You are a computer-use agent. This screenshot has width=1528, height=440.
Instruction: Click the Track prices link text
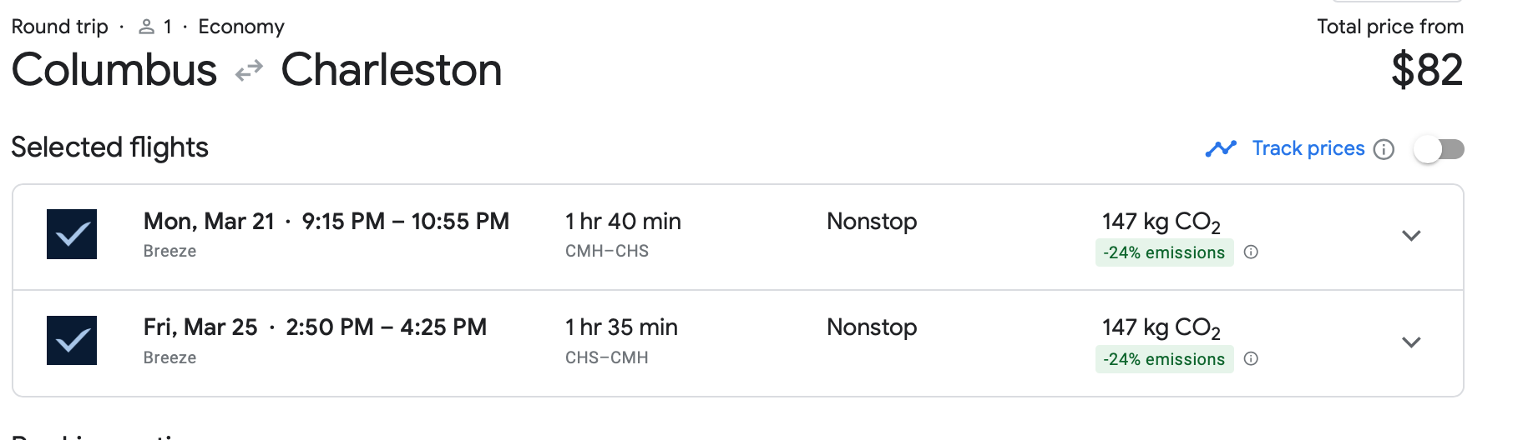coord(1308,148)
